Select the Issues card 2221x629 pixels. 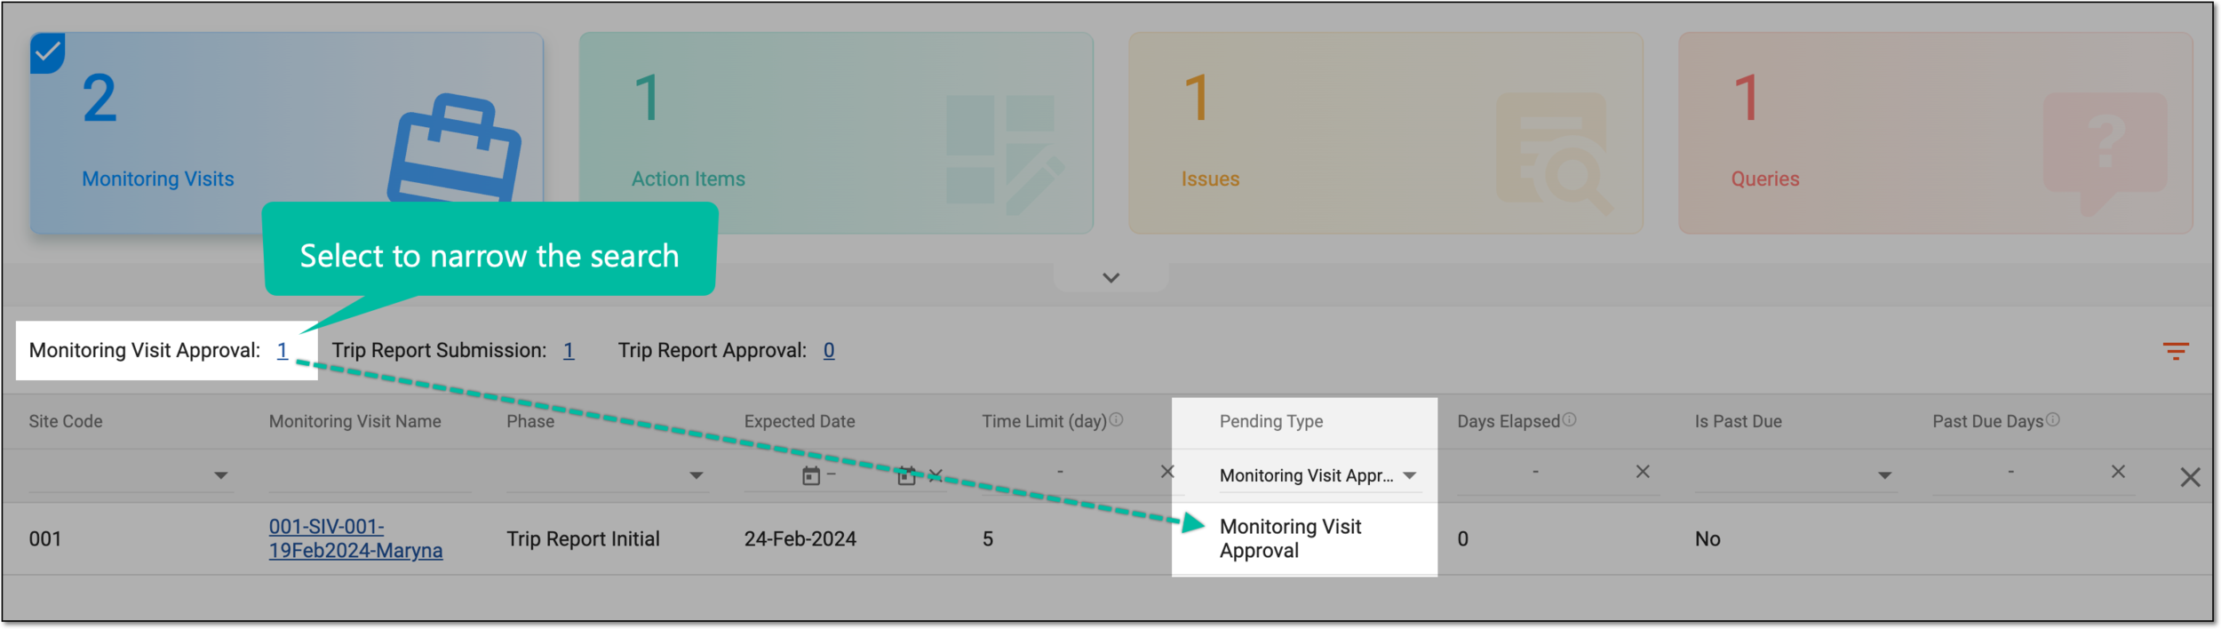point(1386,133)
